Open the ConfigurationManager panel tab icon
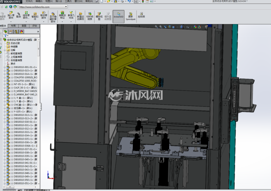Screen dimensions: 271x191 (x=16, y=32)
